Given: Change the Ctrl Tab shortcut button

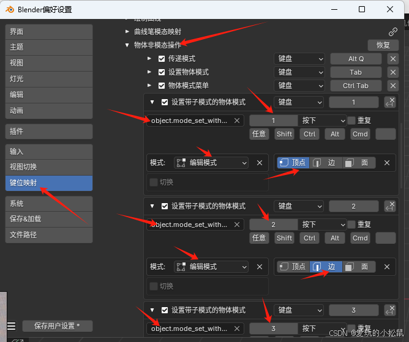Looking at the screenshot, I should 356,86.
